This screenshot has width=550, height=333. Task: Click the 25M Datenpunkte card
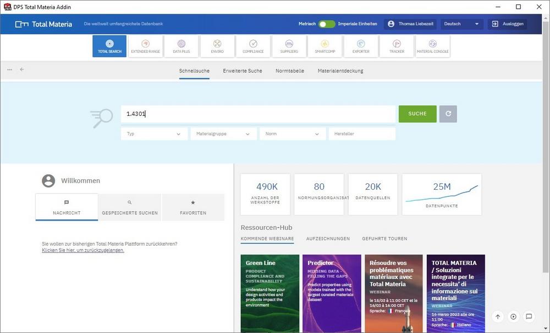point(442,195)
